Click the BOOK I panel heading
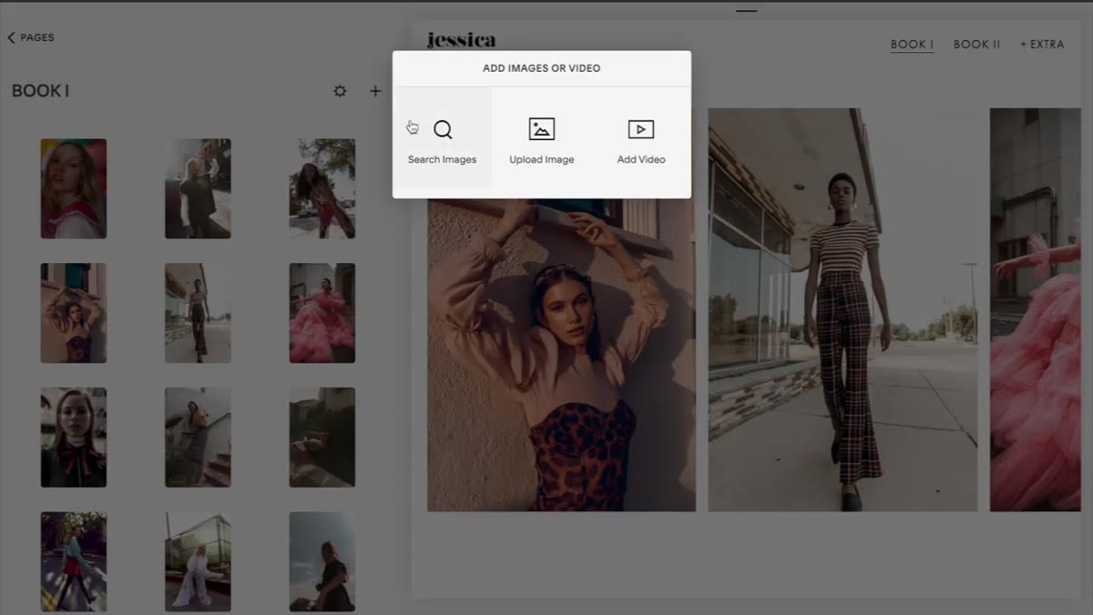Image resolution: width=1093 pixels, height=615 pixels. tap(40, 91)
